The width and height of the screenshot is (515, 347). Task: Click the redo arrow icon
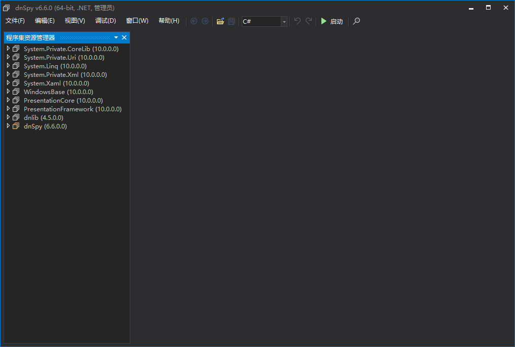[309, 21]
